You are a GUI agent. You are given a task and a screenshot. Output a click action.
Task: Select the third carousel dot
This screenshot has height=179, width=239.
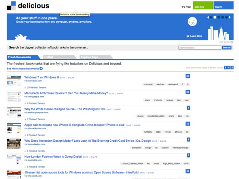219,17
